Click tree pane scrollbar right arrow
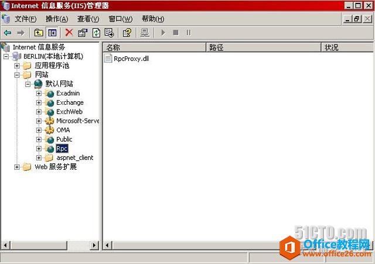Screen dimensions: 375x264 point(94,245)
